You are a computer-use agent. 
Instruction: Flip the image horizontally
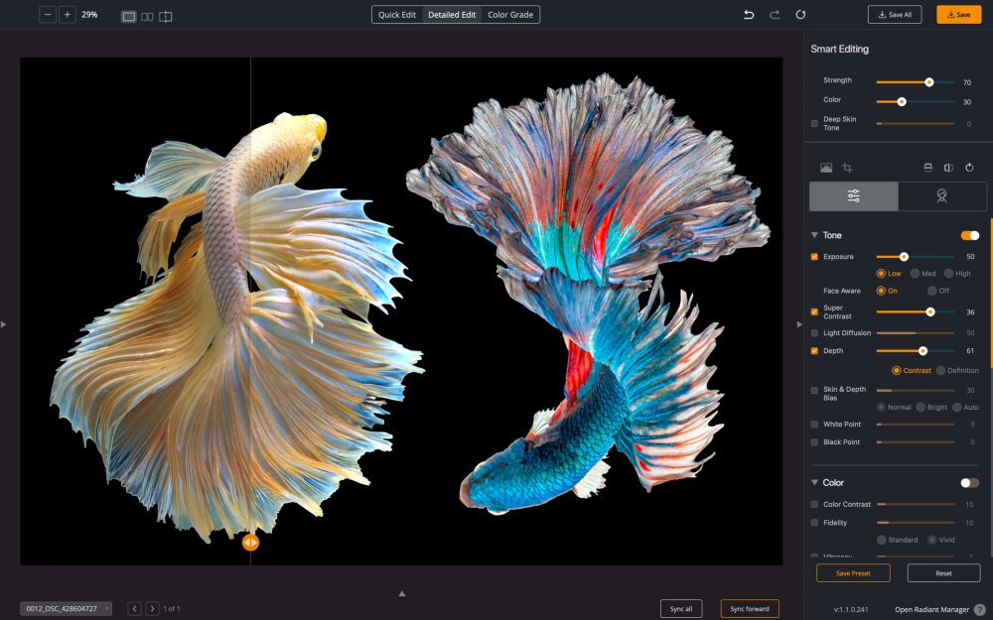[948, 168]
